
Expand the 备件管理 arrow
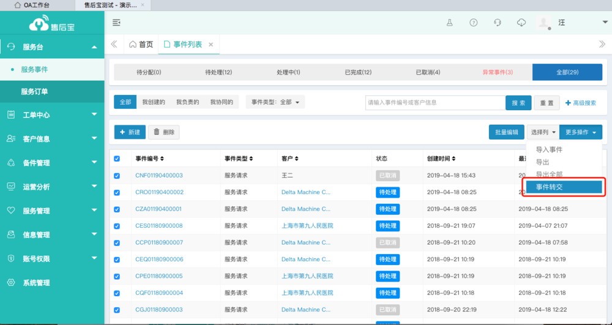[x=94, y=162]
